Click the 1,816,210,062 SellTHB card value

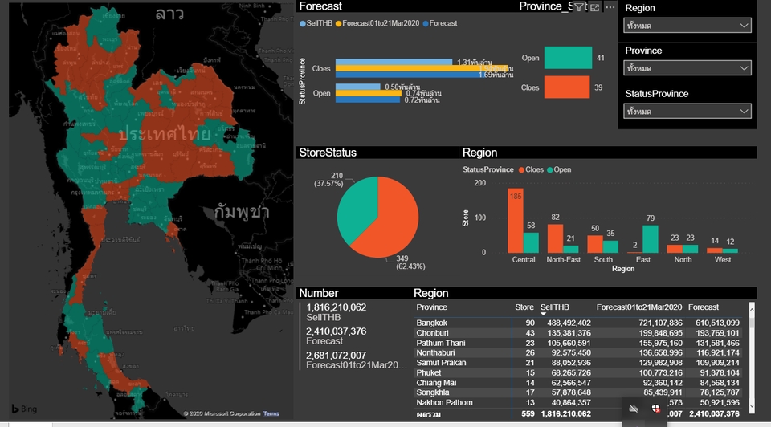336,307
